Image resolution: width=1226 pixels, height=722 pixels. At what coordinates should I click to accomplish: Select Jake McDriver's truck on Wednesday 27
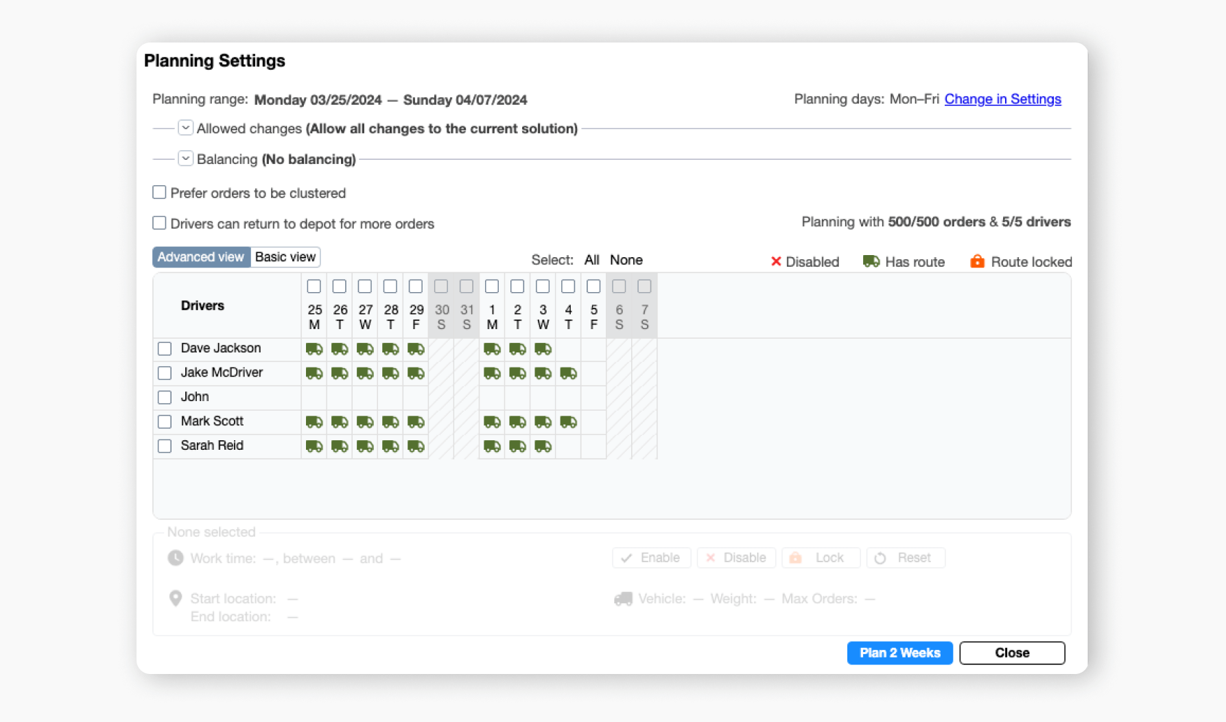[x=365, y=374]
